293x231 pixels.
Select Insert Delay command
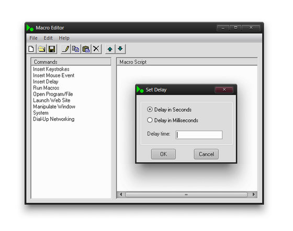click(x=46, y=82)
